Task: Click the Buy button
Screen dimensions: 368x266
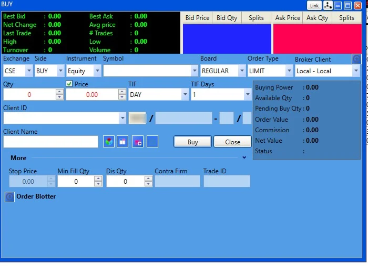Action: point(193,142)
